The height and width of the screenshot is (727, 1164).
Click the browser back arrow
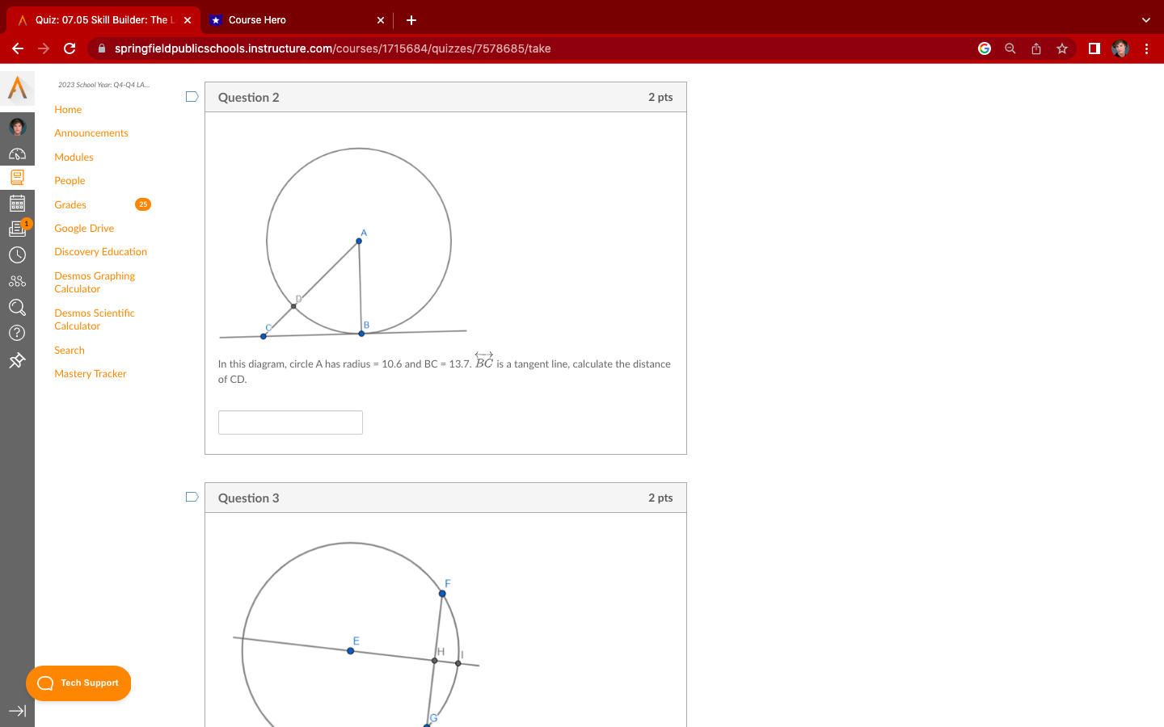tap(18, 48)
